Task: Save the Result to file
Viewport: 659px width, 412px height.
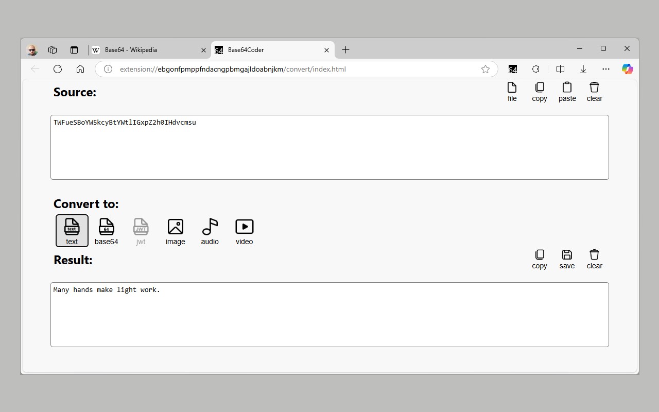Action: click(x=567, y=259)
